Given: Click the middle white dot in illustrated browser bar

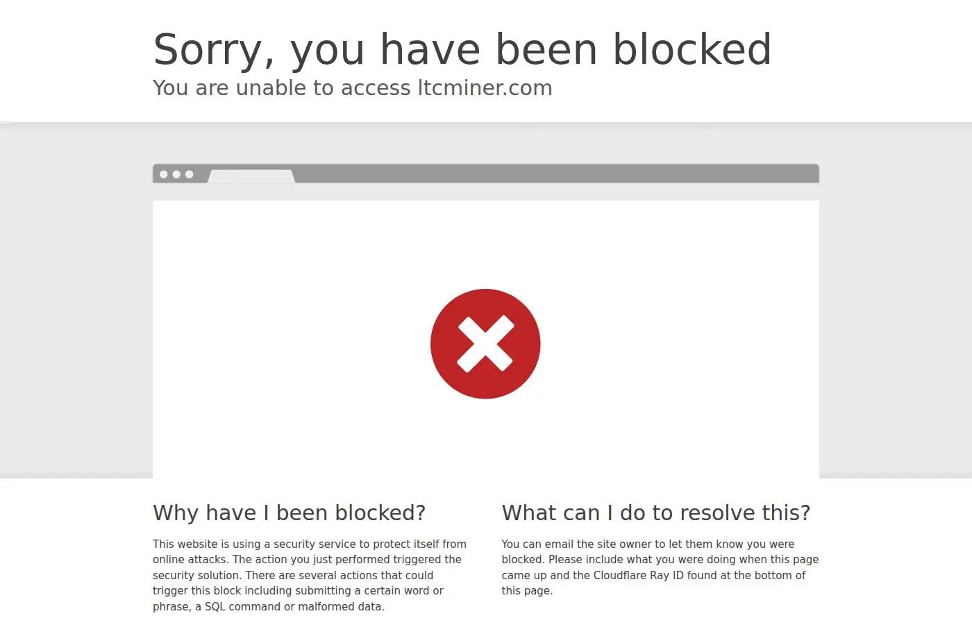Looking at the screenshot, I should coord(176,174).
